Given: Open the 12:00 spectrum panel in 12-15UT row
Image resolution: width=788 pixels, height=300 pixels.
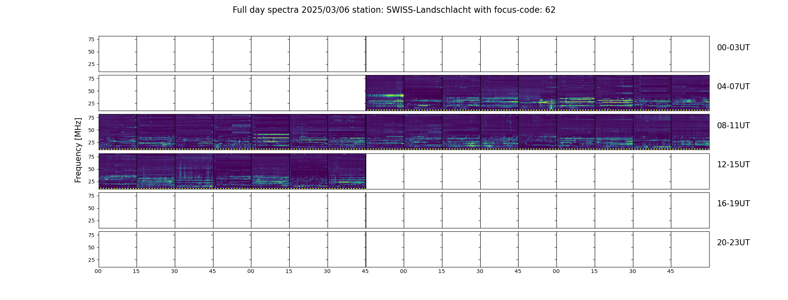Looking at the screenshot, I should coord(118,171).
